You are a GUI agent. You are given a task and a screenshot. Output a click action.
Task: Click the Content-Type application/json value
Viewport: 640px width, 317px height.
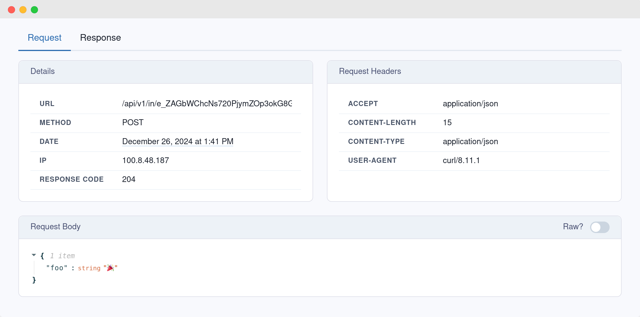coord(470,141)
